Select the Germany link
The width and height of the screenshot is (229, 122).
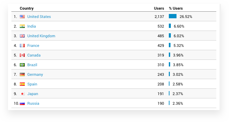point(35,74)
